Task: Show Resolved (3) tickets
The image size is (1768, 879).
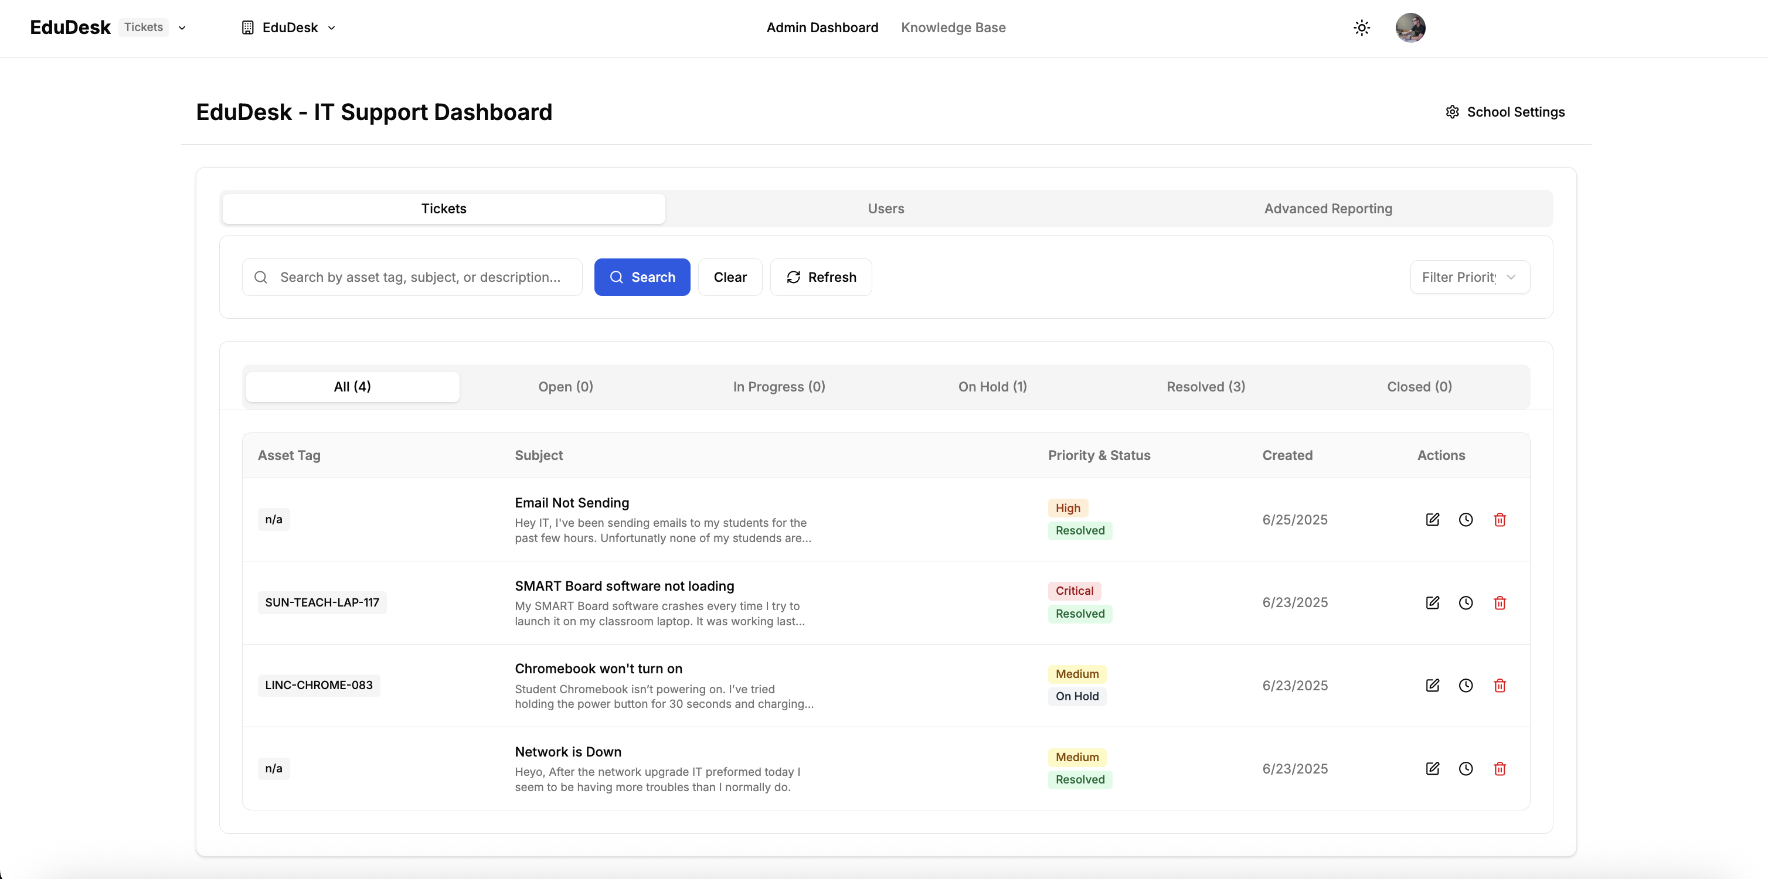Action: (x=1205, y=386)
